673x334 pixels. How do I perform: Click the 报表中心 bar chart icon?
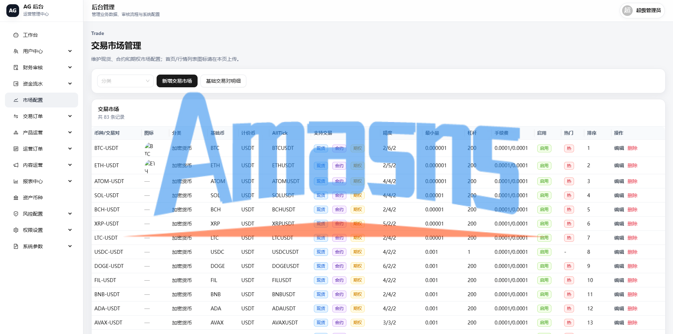tap(16, 181)
